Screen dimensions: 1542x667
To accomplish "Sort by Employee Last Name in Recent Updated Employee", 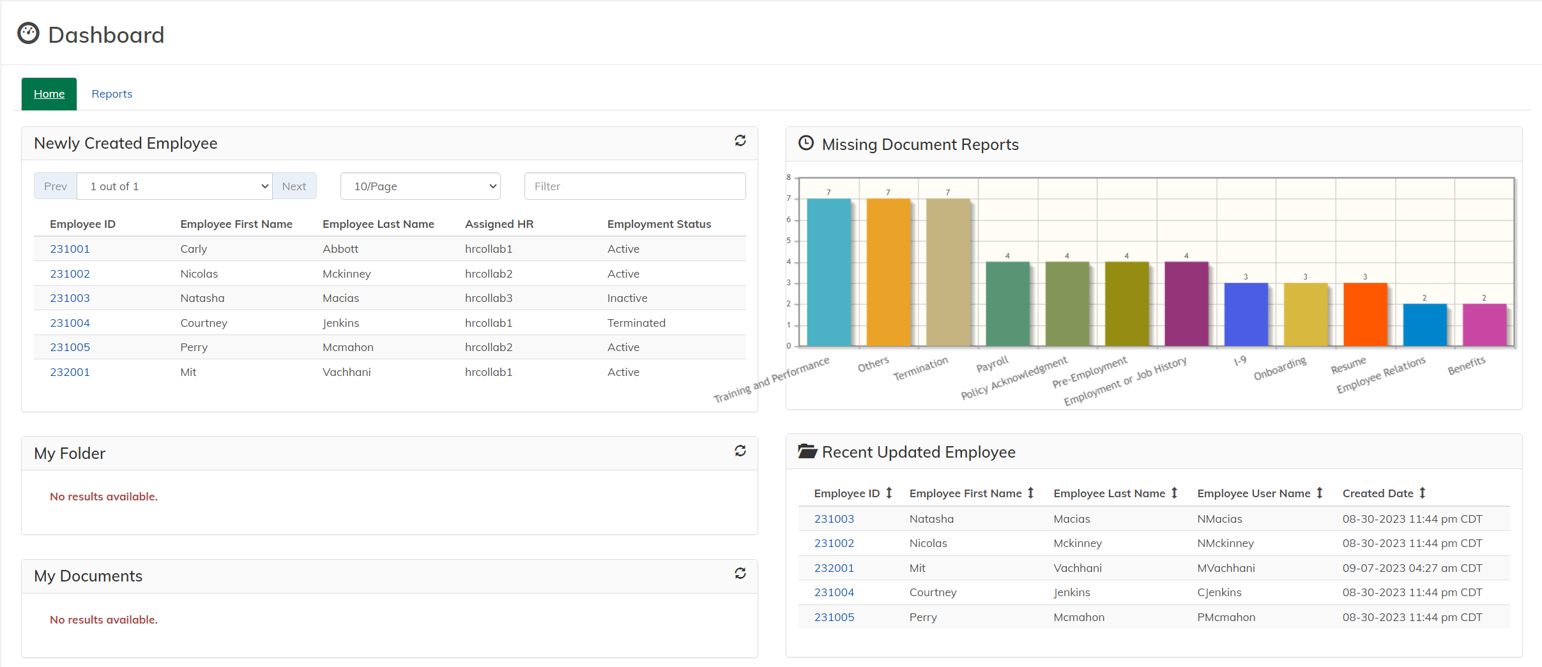I will click(1174, 492).
